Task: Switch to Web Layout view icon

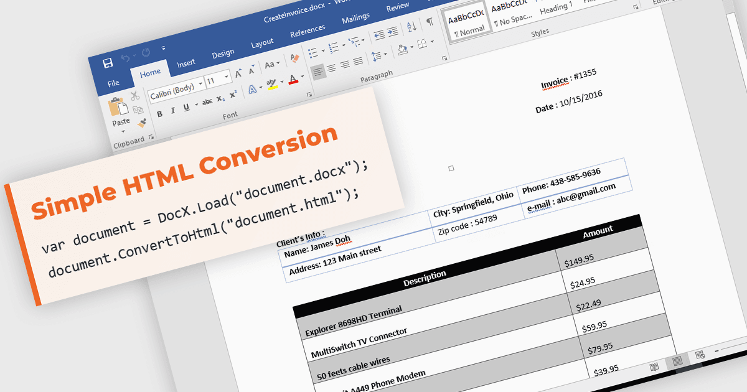Action: coord(700,356)
